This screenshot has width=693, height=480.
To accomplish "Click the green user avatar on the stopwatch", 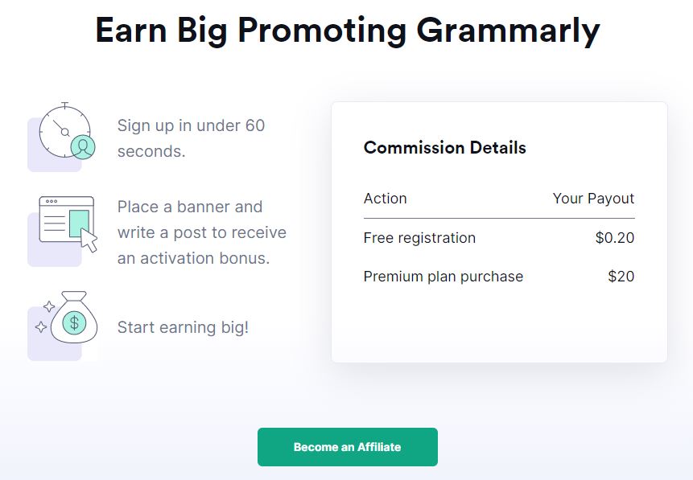I will (83, 147).
